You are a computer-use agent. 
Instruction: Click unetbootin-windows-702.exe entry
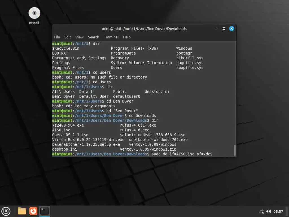[x=158, y=140]
